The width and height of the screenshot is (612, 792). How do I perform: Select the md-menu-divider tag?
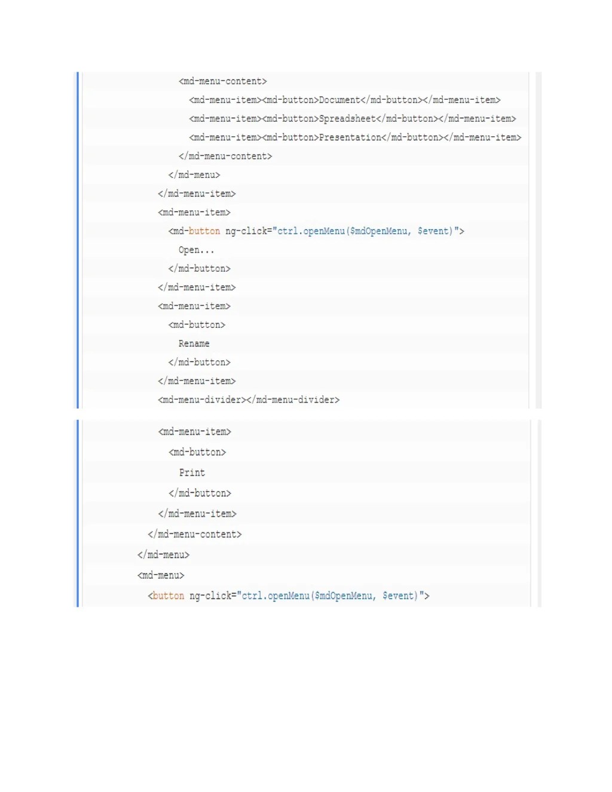tap(248, 400)
